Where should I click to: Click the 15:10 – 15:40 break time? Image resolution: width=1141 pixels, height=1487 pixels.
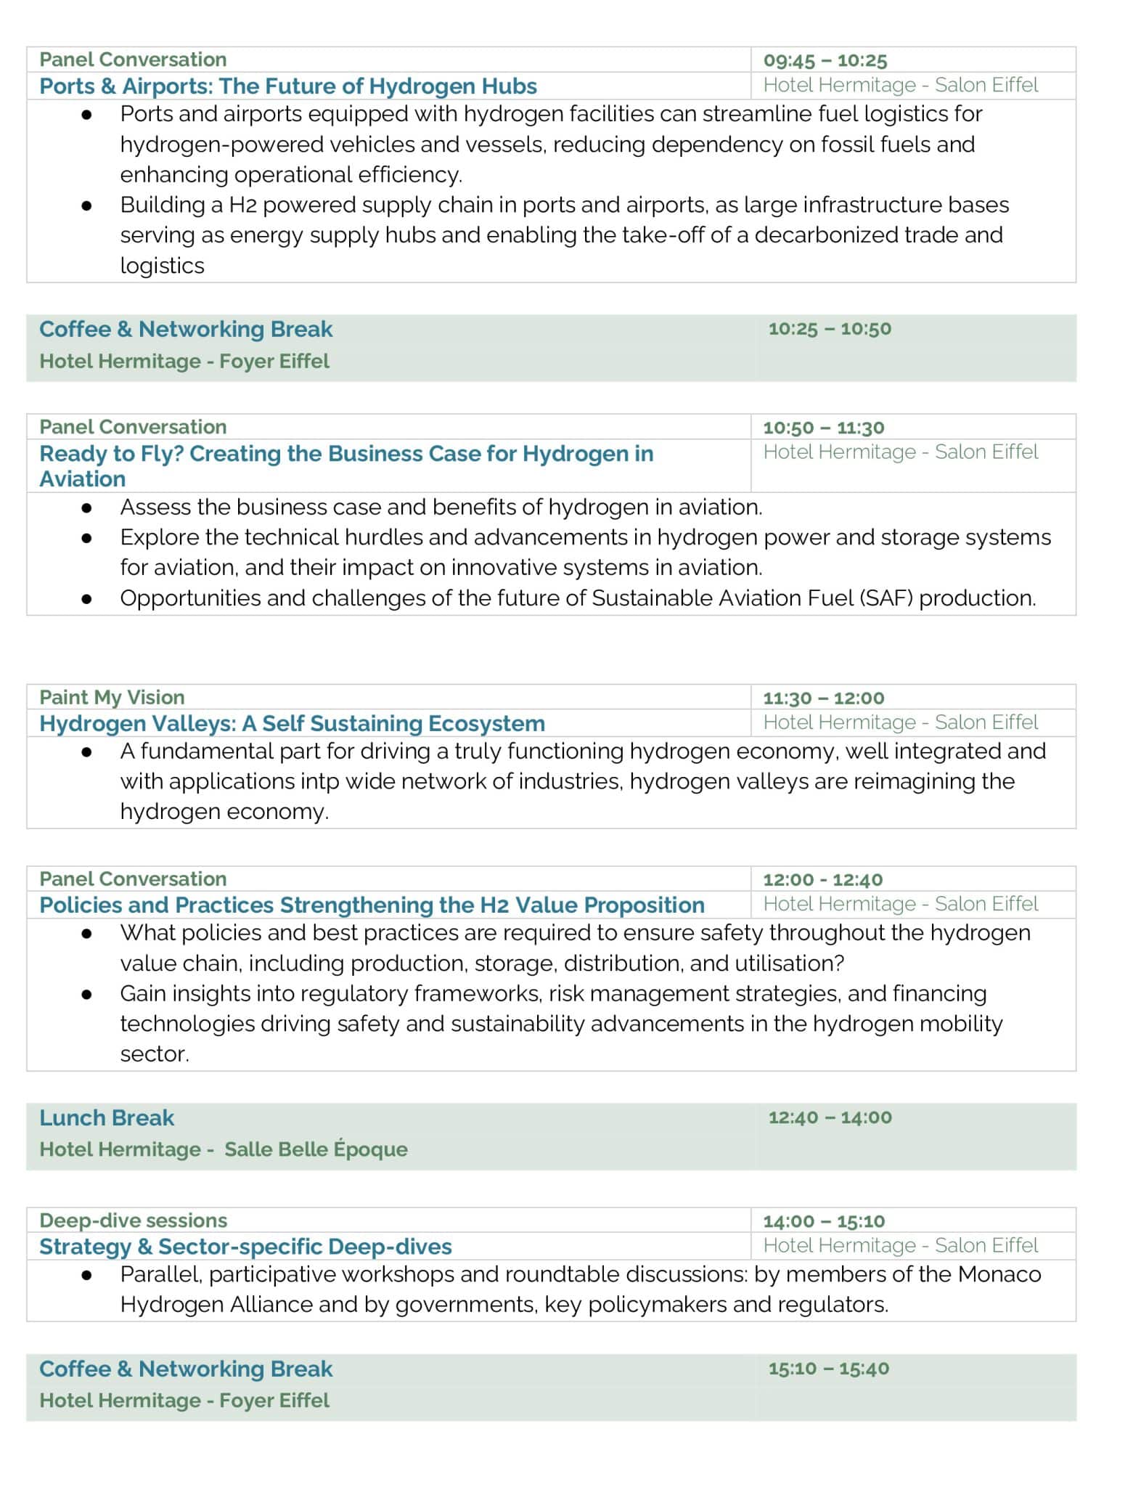[828, 1369]
